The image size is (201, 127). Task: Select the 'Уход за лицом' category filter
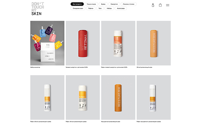[91, 4]
